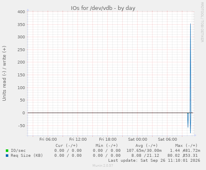
Task: Click the Fri 12:00 time axis label
Action: [x=78, y=139]
